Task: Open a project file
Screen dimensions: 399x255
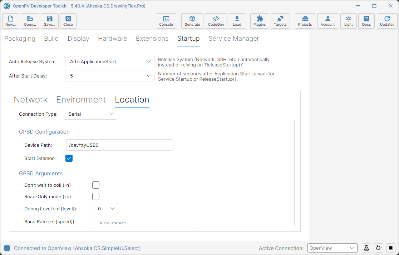Action: pyautogui.click(x=30, y=21)
